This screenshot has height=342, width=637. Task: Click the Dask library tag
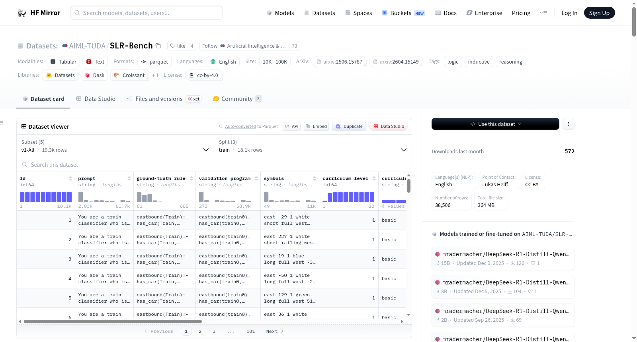coord(94,75)
